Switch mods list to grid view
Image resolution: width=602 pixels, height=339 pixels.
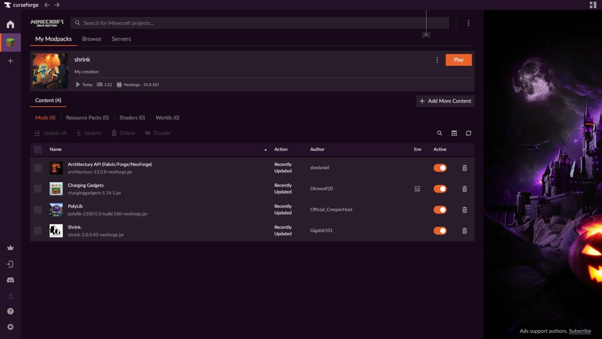(454, 133)
